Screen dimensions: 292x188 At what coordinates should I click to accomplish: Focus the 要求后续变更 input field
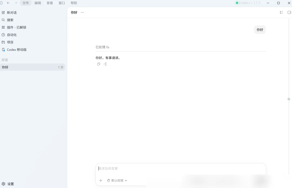181,169
